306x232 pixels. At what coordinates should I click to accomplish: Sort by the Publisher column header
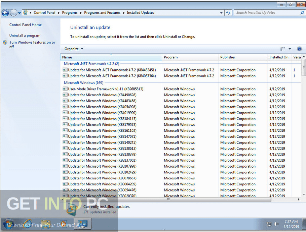(243, 57)
